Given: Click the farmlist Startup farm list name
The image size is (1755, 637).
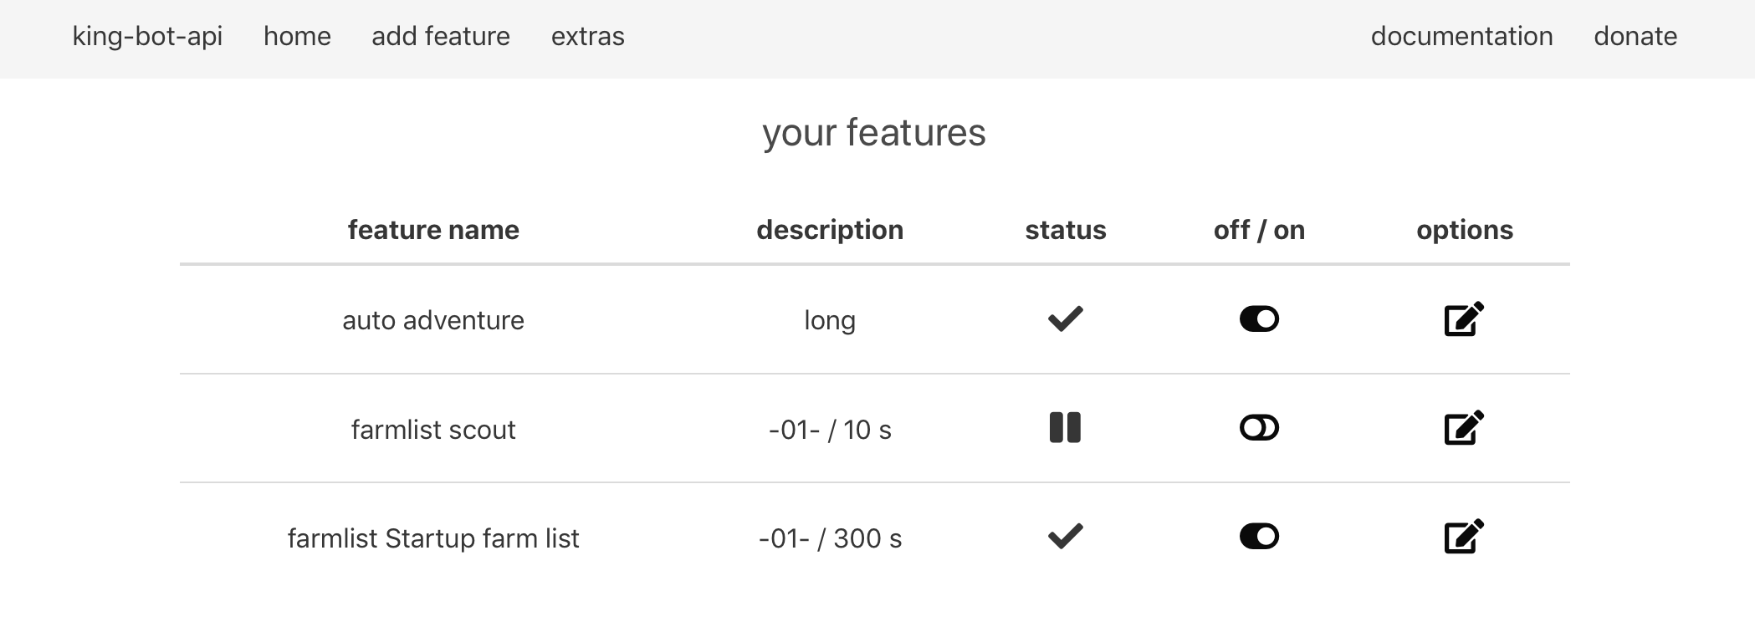Looking at the screenshot, I should click(x=433, y=538).
